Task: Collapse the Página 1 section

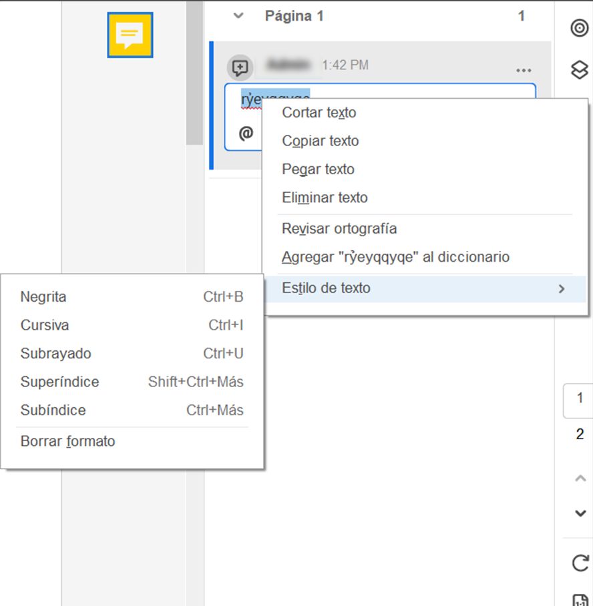Action: click(238, 15)
